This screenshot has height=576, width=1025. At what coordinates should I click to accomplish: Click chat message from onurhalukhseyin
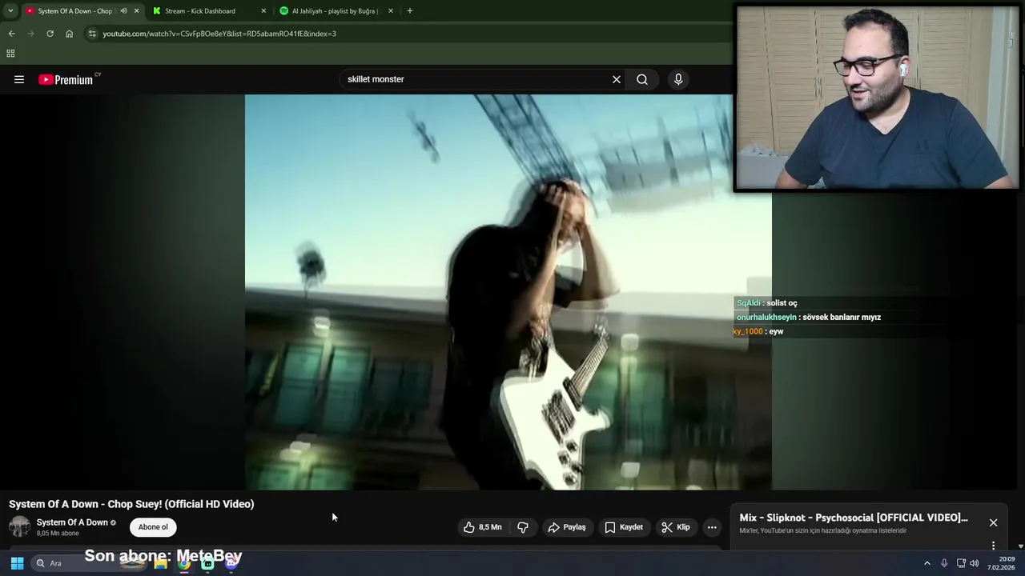click(x=808, y=317)
